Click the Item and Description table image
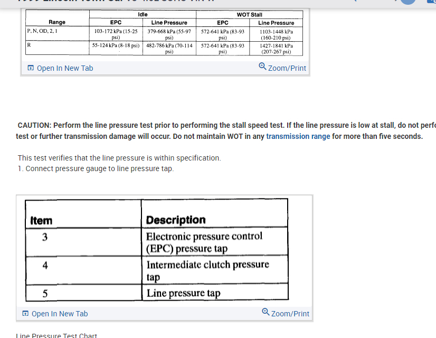Viewport: 436px width, 338px height. click(157, 249)
